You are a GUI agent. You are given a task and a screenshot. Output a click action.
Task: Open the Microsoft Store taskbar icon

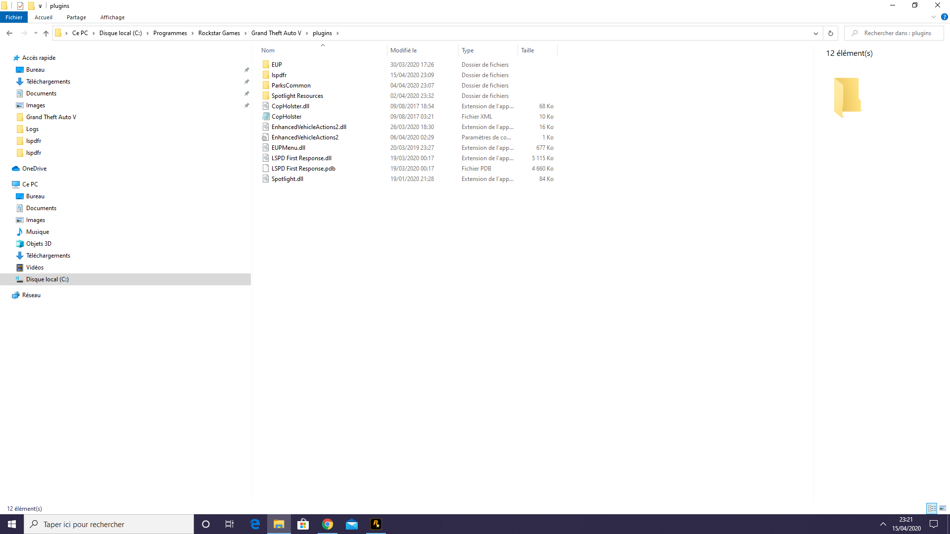point(303,524)
